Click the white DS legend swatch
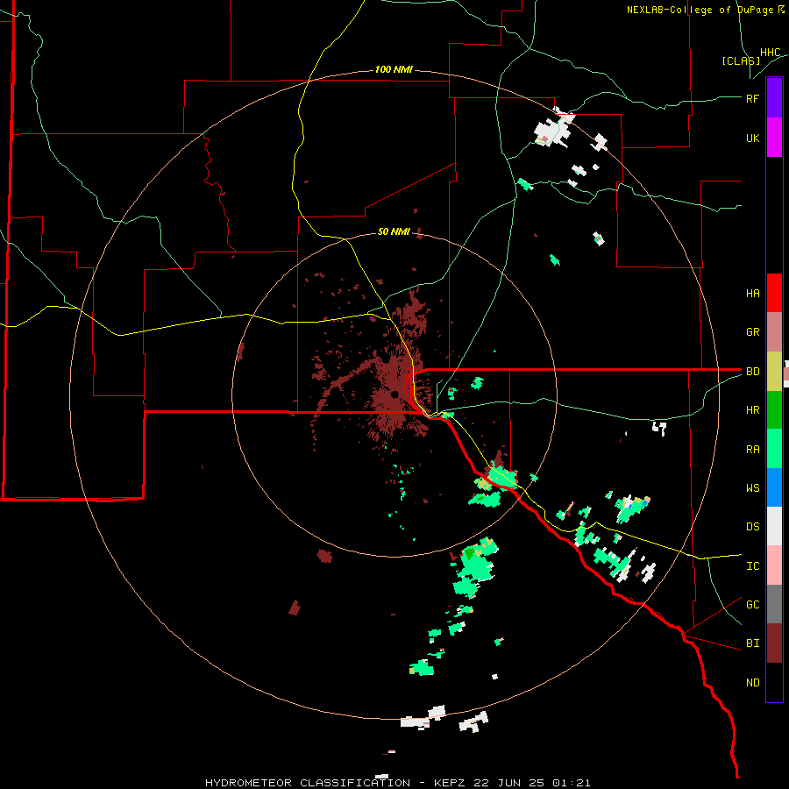Viewport: 789px width, 789px height. [774, 526]
